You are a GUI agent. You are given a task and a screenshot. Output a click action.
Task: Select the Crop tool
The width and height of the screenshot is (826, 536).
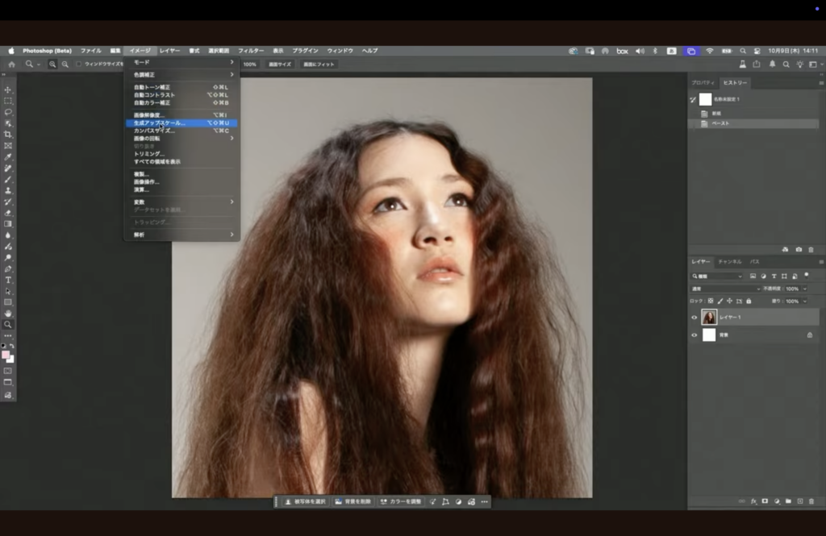click(8, 134)
